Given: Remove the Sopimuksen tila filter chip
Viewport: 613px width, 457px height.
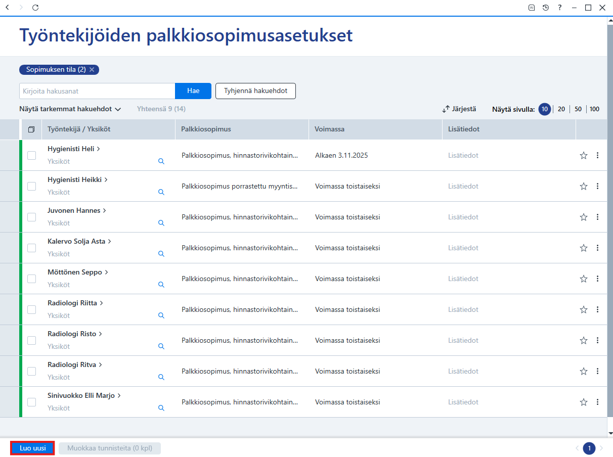Looking at the screenshot, I should 92,70.
